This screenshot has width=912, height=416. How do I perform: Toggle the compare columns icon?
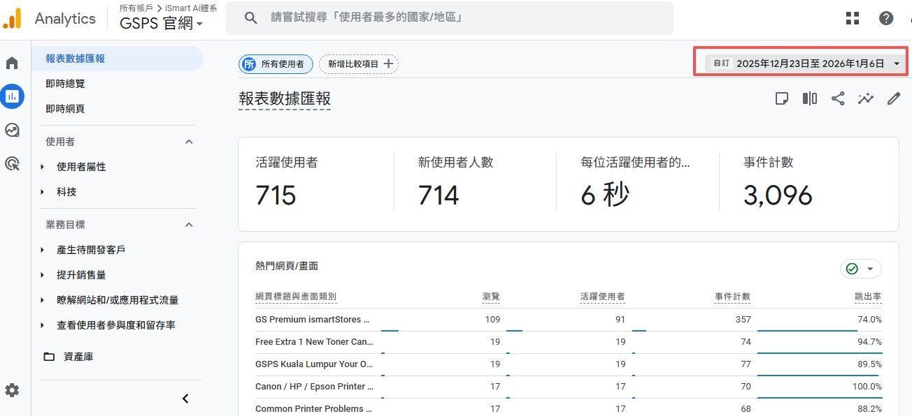click(x=810, y=98)
